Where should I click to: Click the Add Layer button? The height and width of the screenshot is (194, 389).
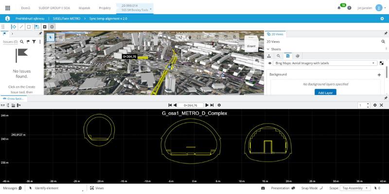pos(325,92)
